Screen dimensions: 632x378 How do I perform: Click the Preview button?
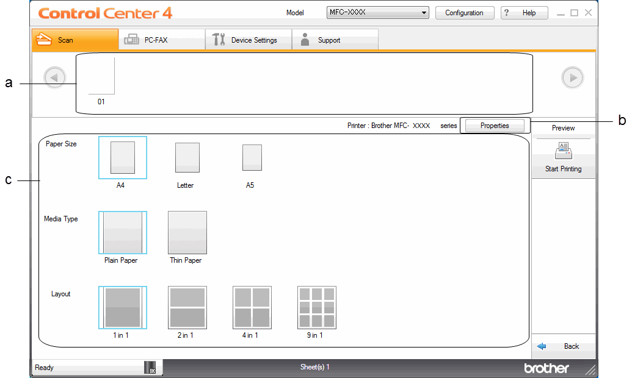[563, 128]
